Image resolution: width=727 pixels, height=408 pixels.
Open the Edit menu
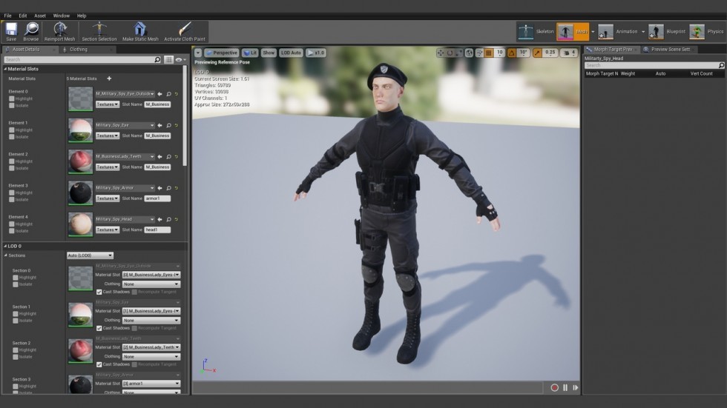coord(23,16)
